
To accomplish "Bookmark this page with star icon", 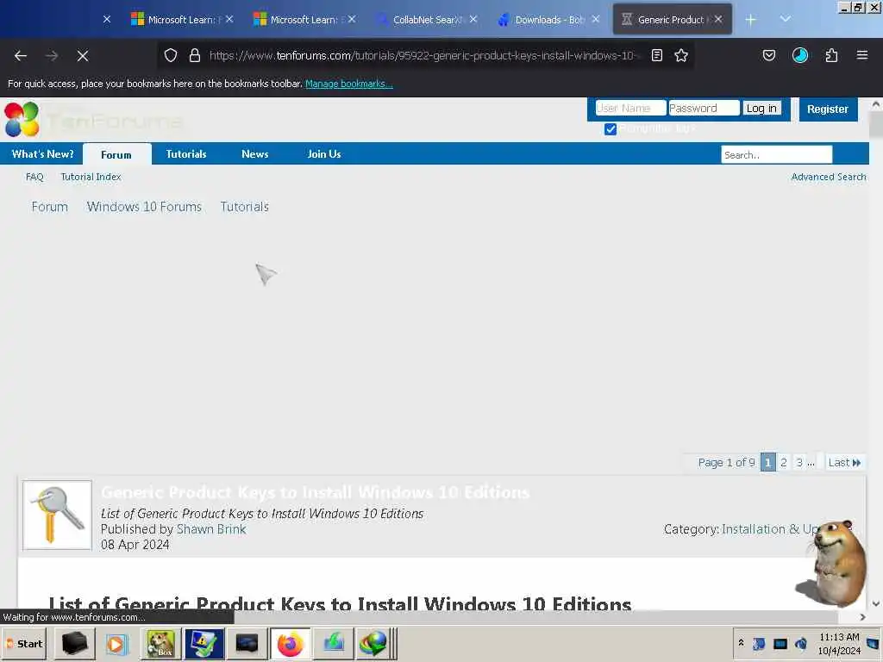I will [681, 55].
